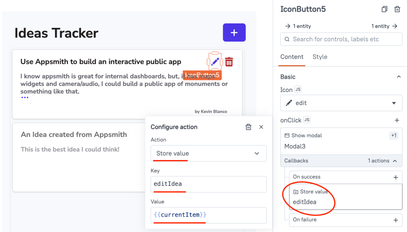Click the Value input containing currentItem
The image size is (407, 232).
tap(208, 215)
